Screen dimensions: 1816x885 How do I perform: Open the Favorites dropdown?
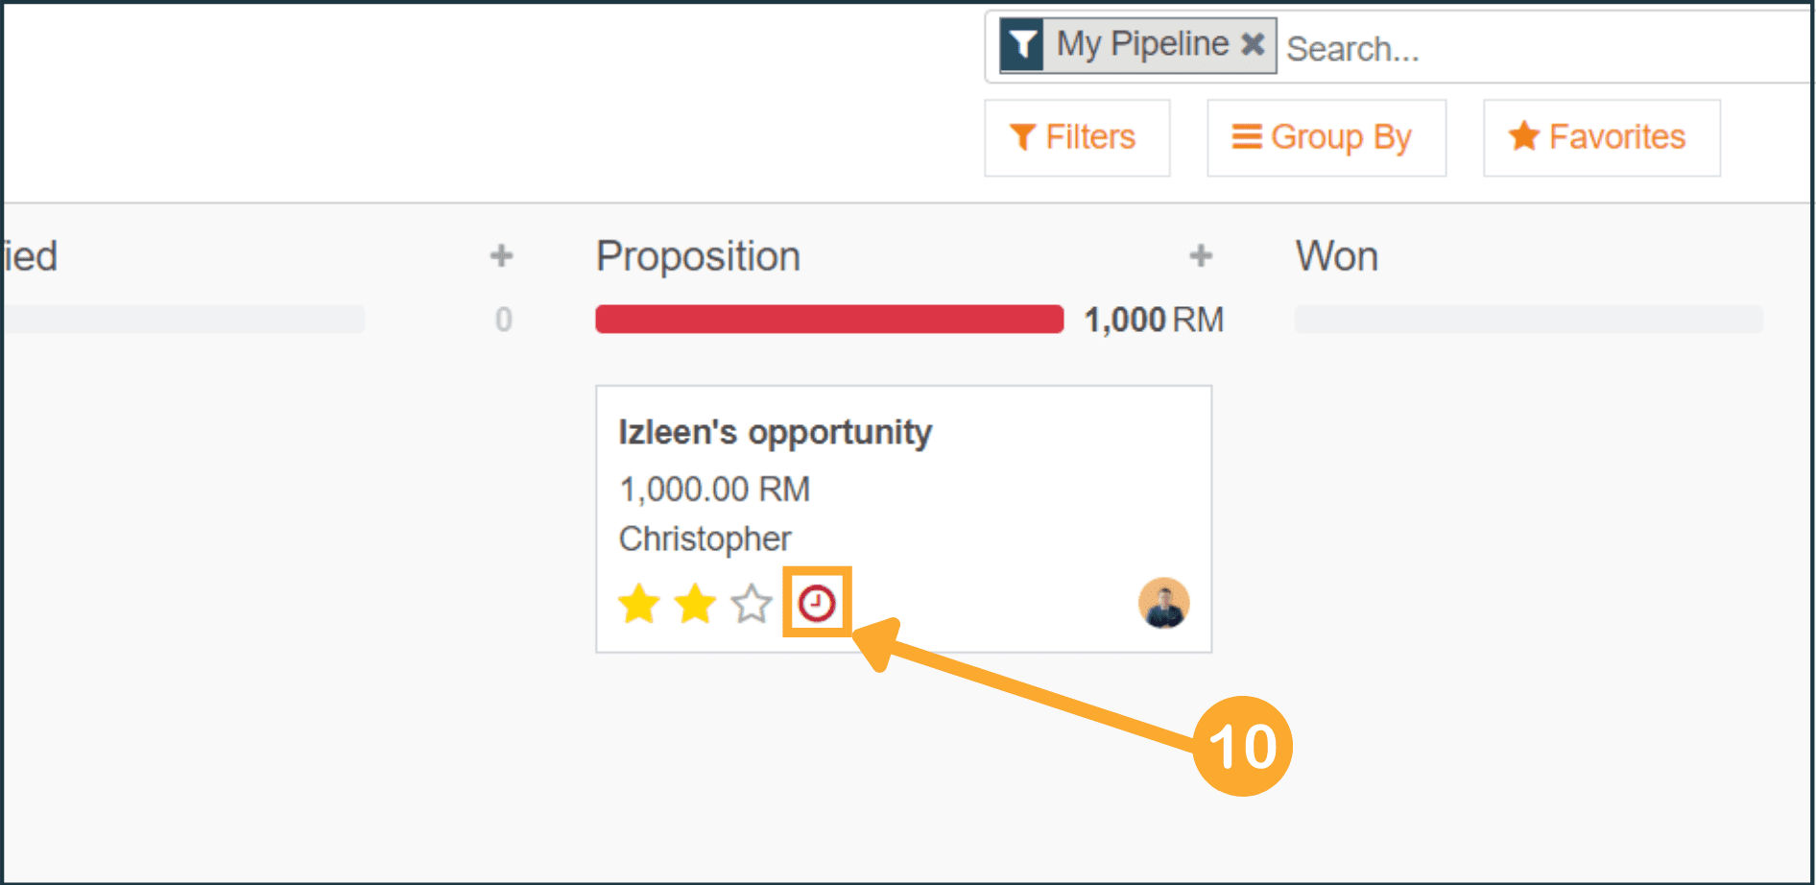pyautogui.click(x=1601, y=137)
